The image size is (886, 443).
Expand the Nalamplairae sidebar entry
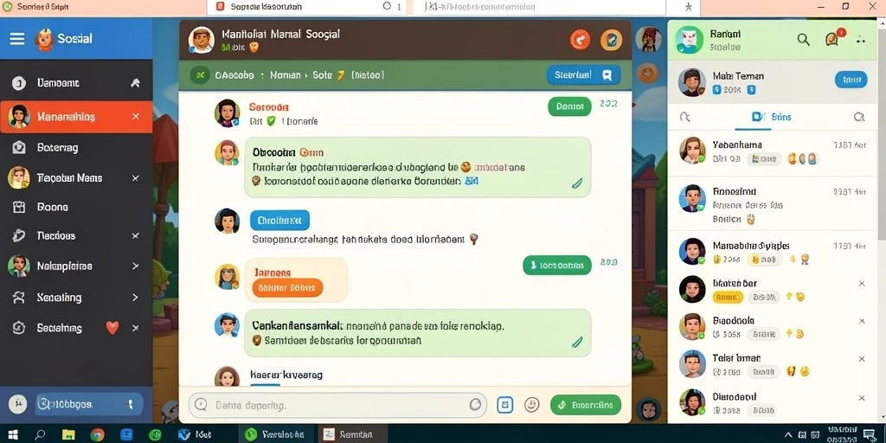135,266
